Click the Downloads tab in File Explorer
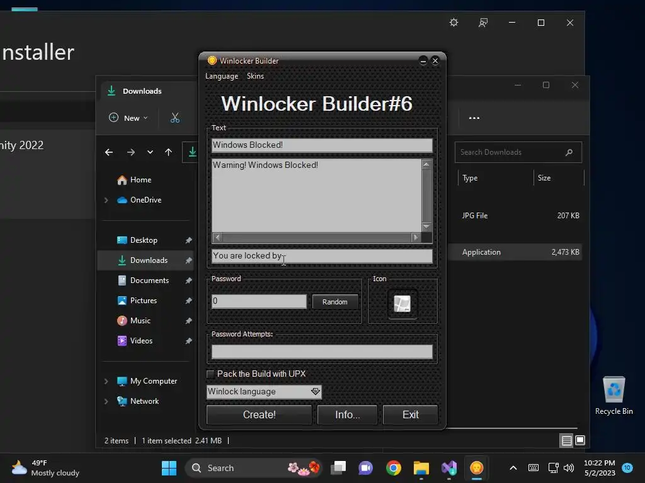 142,91
